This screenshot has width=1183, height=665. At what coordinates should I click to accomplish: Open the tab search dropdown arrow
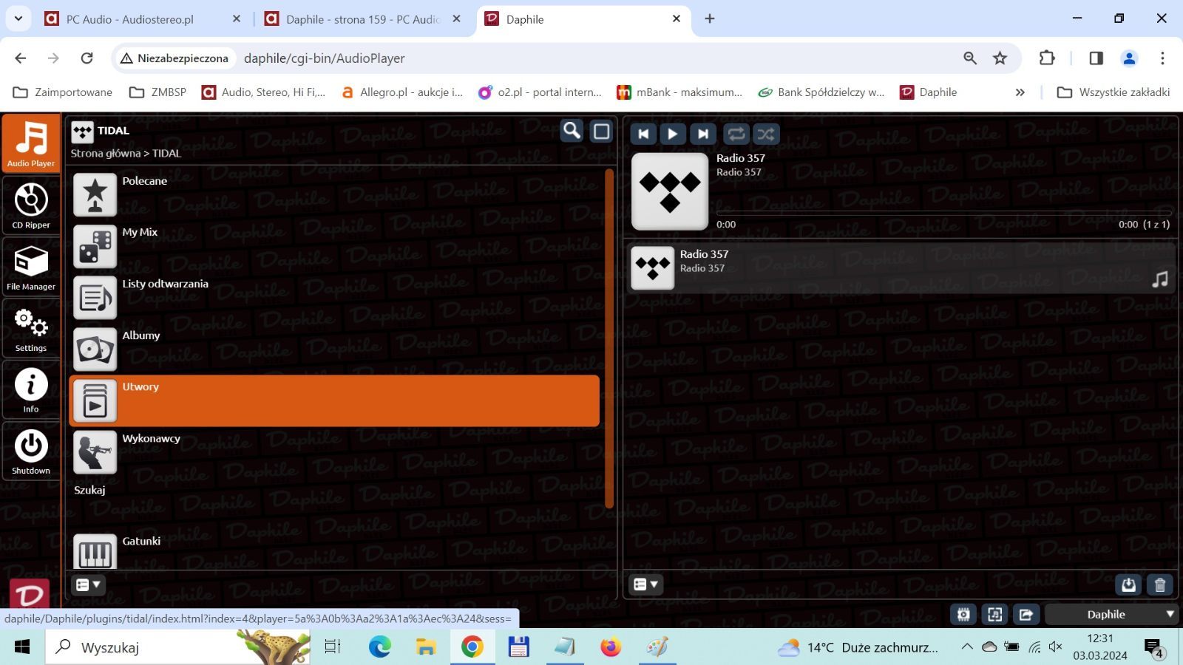click(x=18, y=18)
